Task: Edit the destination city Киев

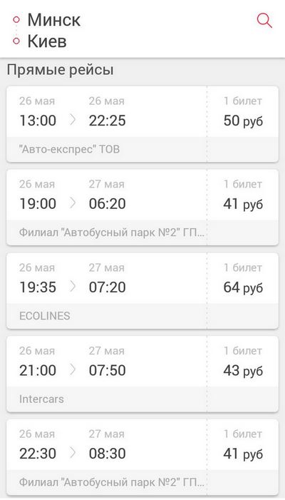Action: tap(47, 41)
